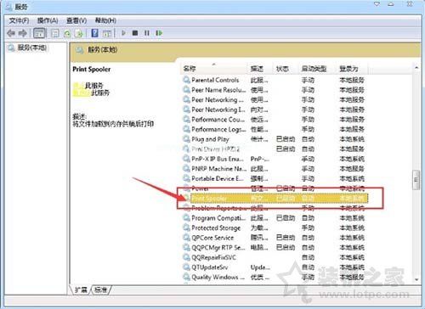Screen dimensions: 425x309
Task: Click the gear icon beside Parental Controls
Action: (x=186, y=80)
